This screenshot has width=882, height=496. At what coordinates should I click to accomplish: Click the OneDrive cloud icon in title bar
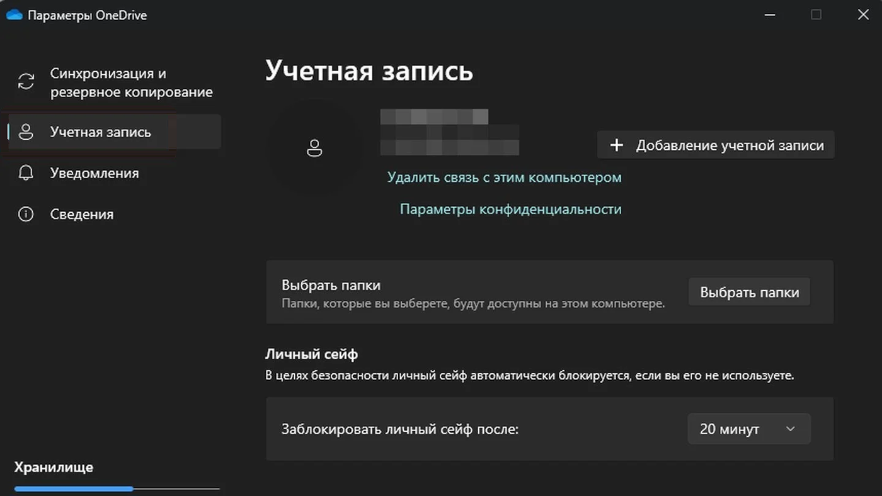[14, 15]
